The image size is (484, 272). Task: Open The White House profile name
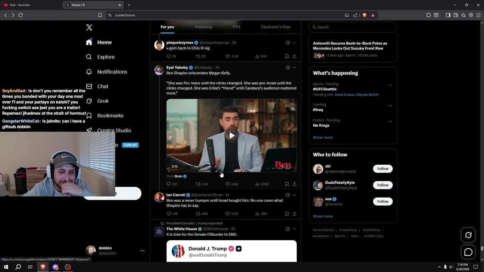tap(181, 229)
